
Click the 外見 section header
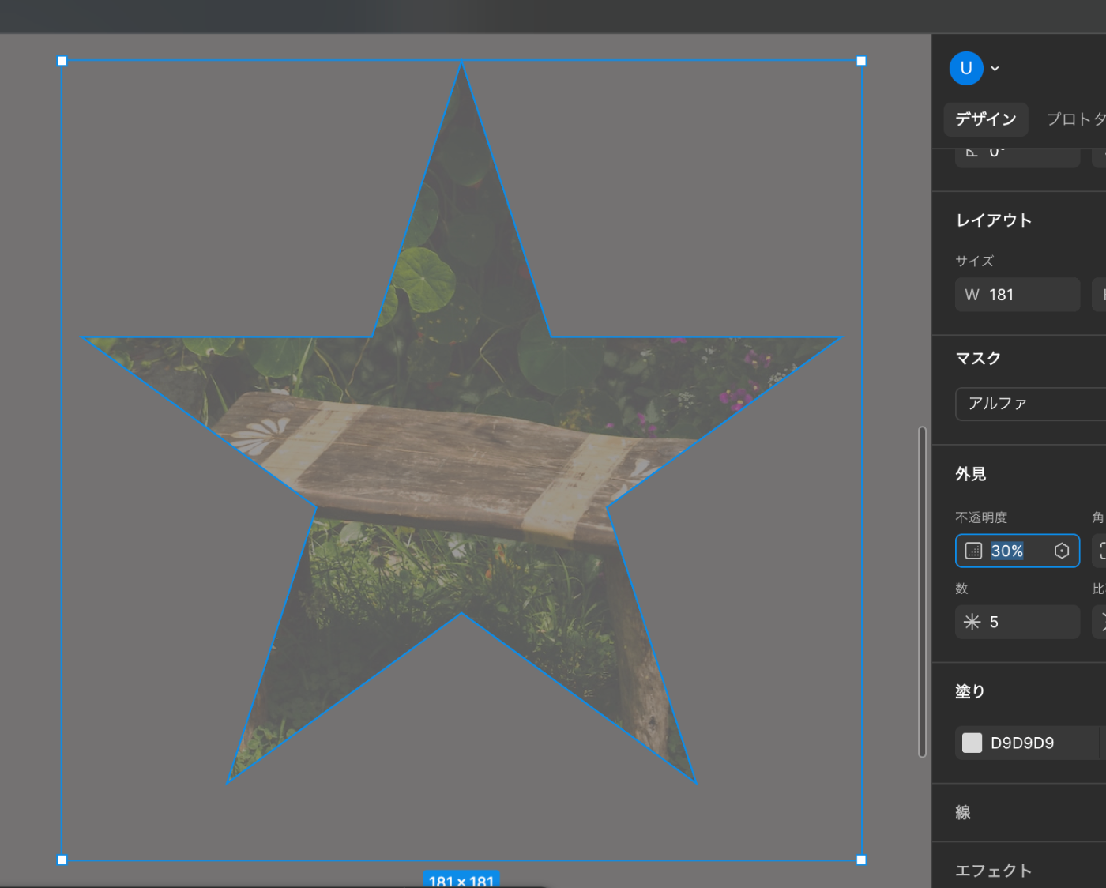click(970, 474)
